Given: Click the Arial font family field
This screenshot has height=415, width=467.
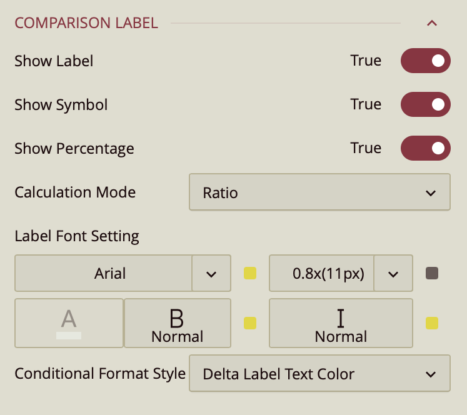Looking at the screenshot, I should coord(104,273).
